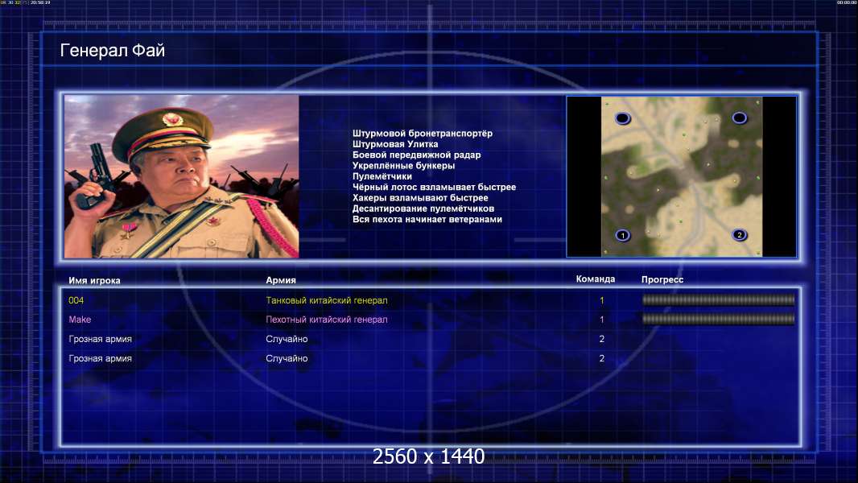Click 'Штурмовой бронетранспортёр' ability line
Screen dimensions: 858x483
[423, 134]
